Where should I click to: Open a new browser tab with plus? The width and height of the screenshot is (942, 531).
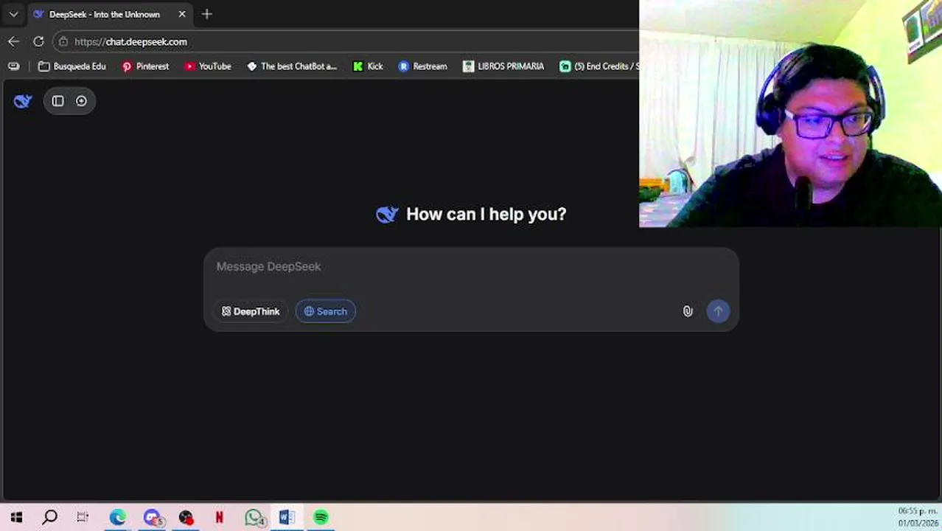pos(207,14)
